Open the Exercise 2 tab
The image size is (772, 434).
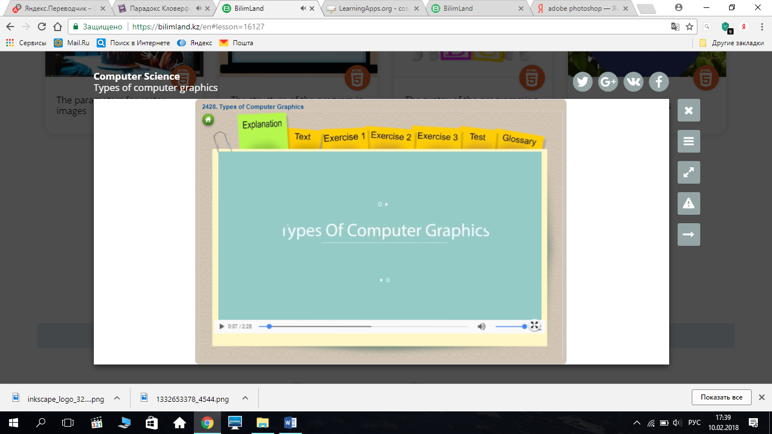(x=391, y=136)
